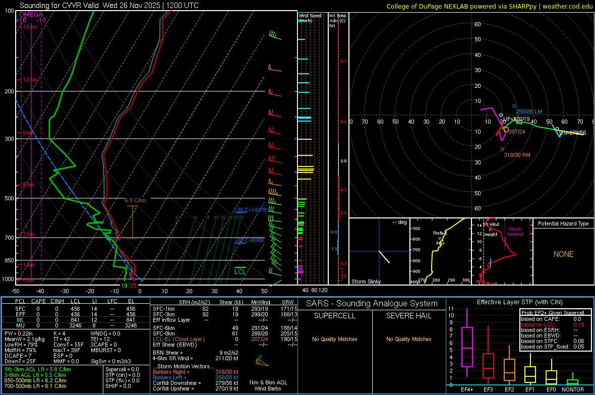The height and width of the screenshot is (395, 595).
Task: Select the highlighted ML parcel row
Action: tap(75, 320)
